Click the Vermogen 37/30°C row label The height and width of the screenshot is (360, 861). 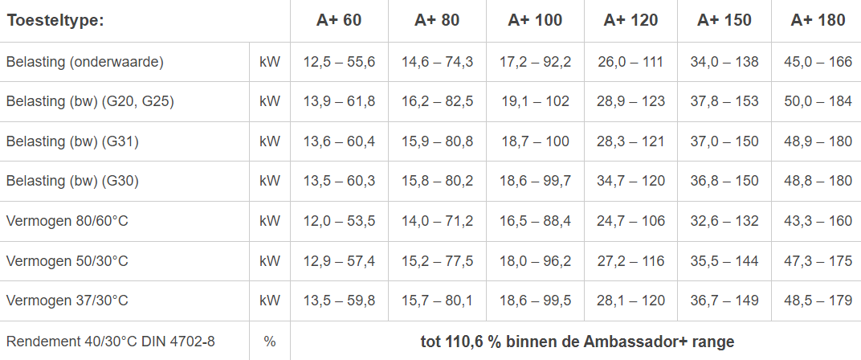[x=67, y=301]
